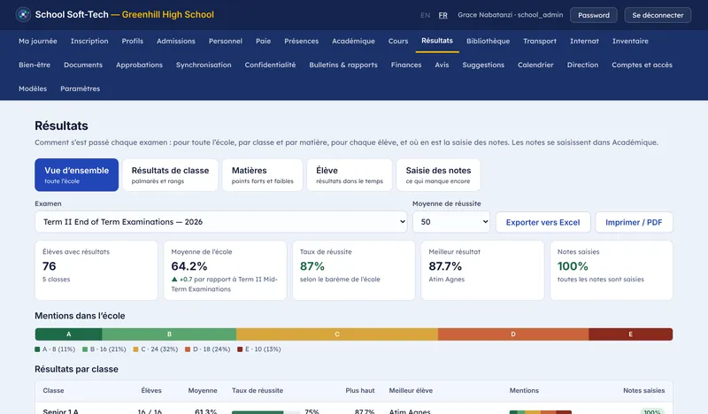Go to Bulletins & rapports
This screenshot has width=708, height=414.
coord(343,65)
